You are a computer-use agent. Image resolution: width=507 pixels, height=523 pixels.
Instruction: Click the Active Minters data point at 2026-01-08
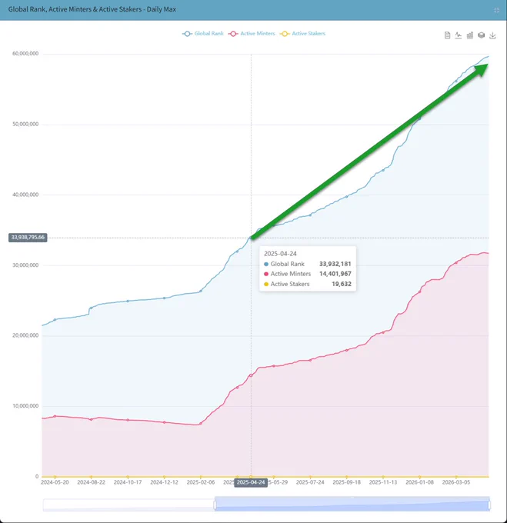[419, 291]
